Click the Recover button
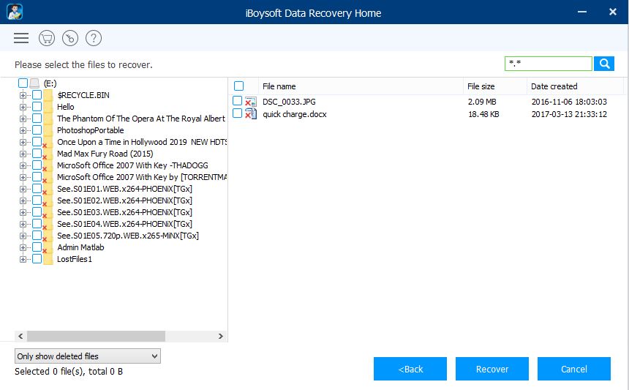The image size is (629, 390). click(x=491, y=369)
